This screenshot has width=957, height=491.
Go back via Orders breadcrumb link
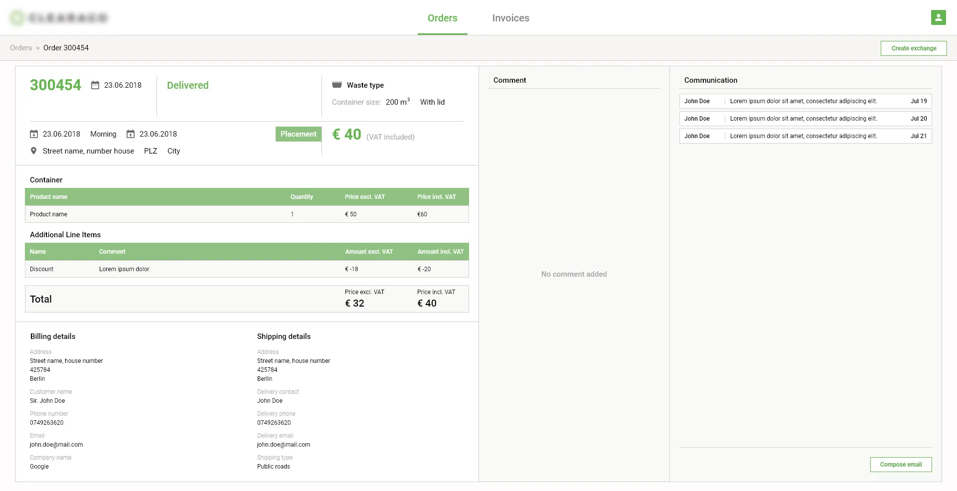[x=21, y=48]
